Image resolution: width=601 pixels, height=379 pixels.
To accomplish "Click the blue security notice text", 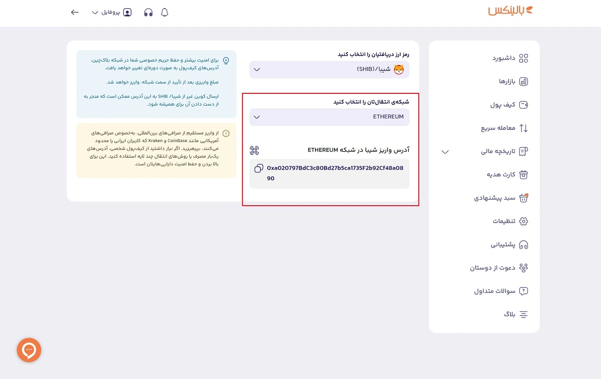I will (151, 82).
